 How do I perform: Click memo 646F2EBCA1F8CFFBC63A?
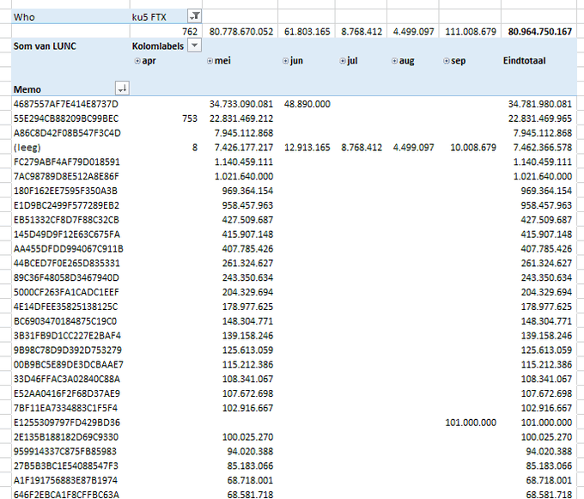click(66, 495)
